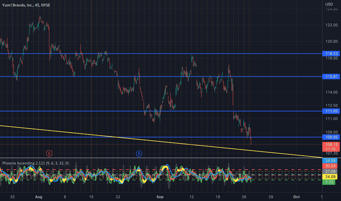Click the 7.73 green indicator value label

(329, 182)
